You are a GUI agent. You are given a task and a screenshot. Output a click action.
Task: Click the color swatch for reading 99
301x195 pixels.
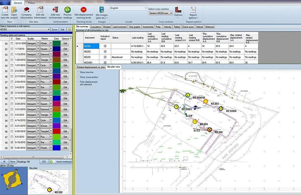[56, 148]
